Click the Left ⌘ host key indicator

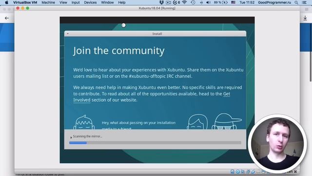click(292, 172)
